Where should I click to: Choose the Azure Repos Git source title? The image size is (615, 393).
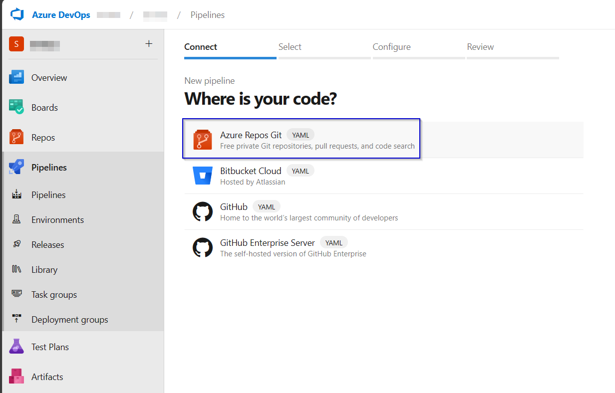[x=251, y=135]
